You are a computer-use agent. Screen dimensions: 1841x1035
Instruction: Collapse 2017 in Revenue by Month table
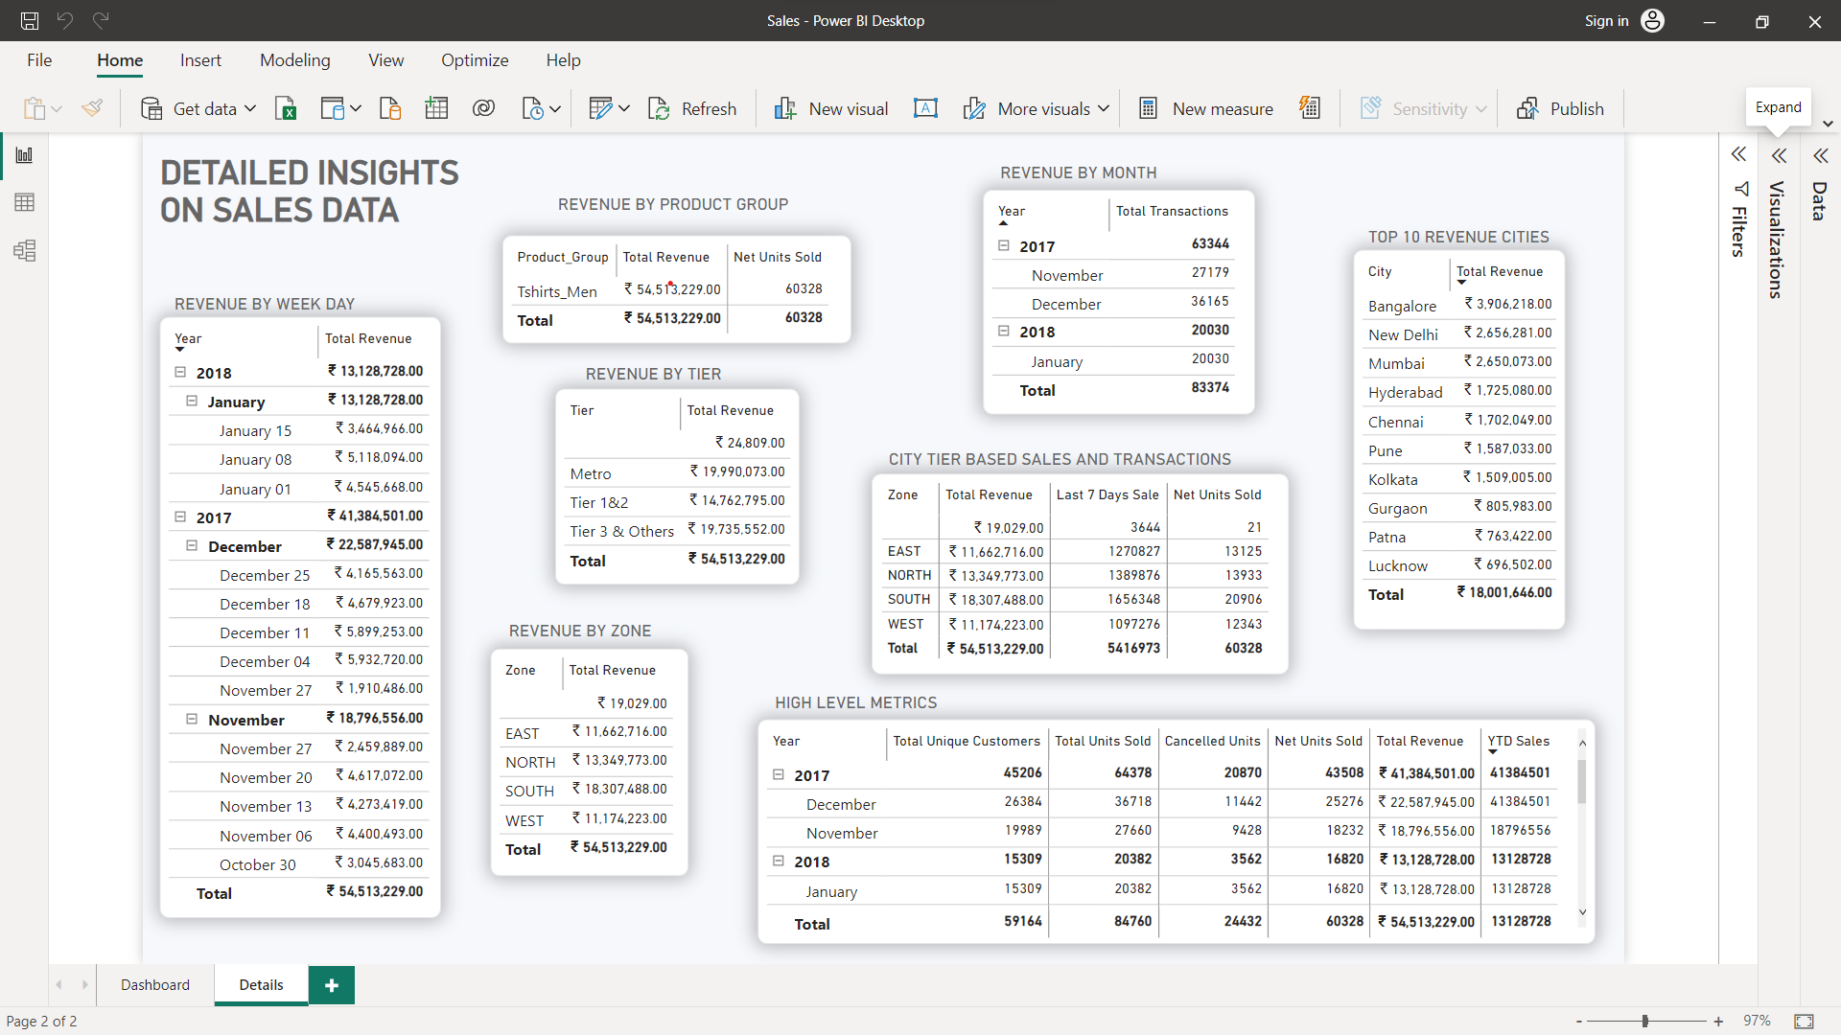1004,246
